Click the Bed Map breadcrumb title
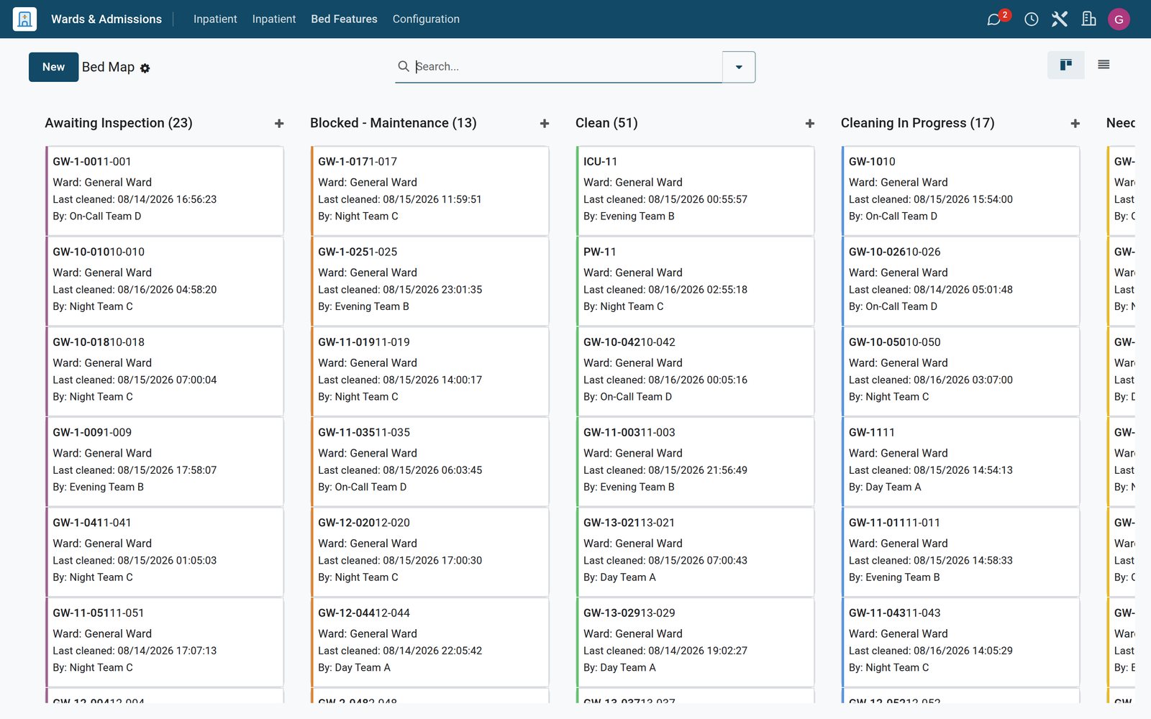Screen dimensions: 1151x719 tap(108, 67)
